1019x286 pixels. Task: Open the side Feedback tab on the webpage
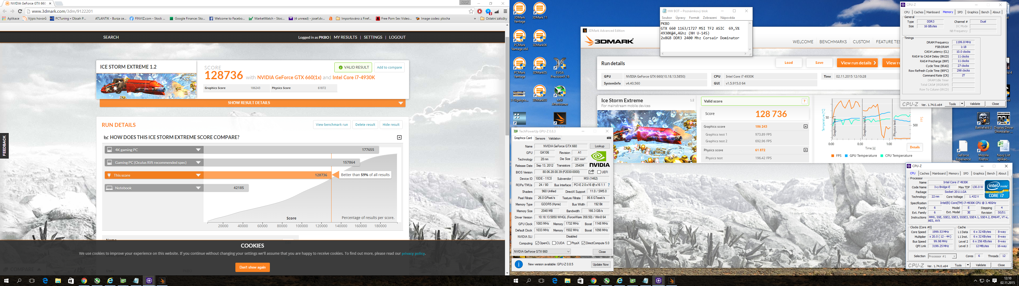[x=4, y=146]
